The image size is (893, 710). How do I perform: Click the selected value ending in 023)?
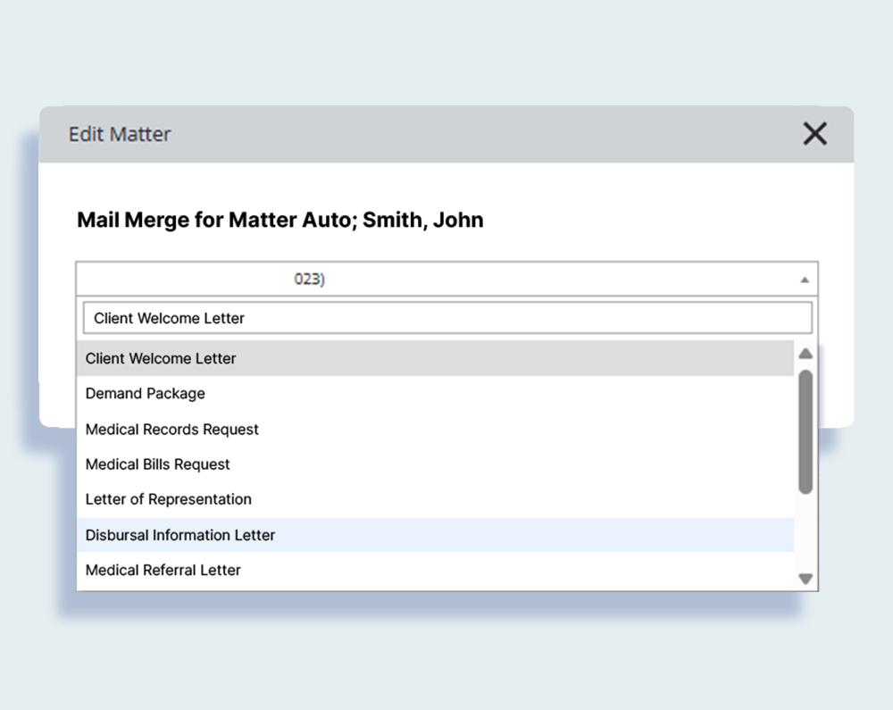click(309, 280)
